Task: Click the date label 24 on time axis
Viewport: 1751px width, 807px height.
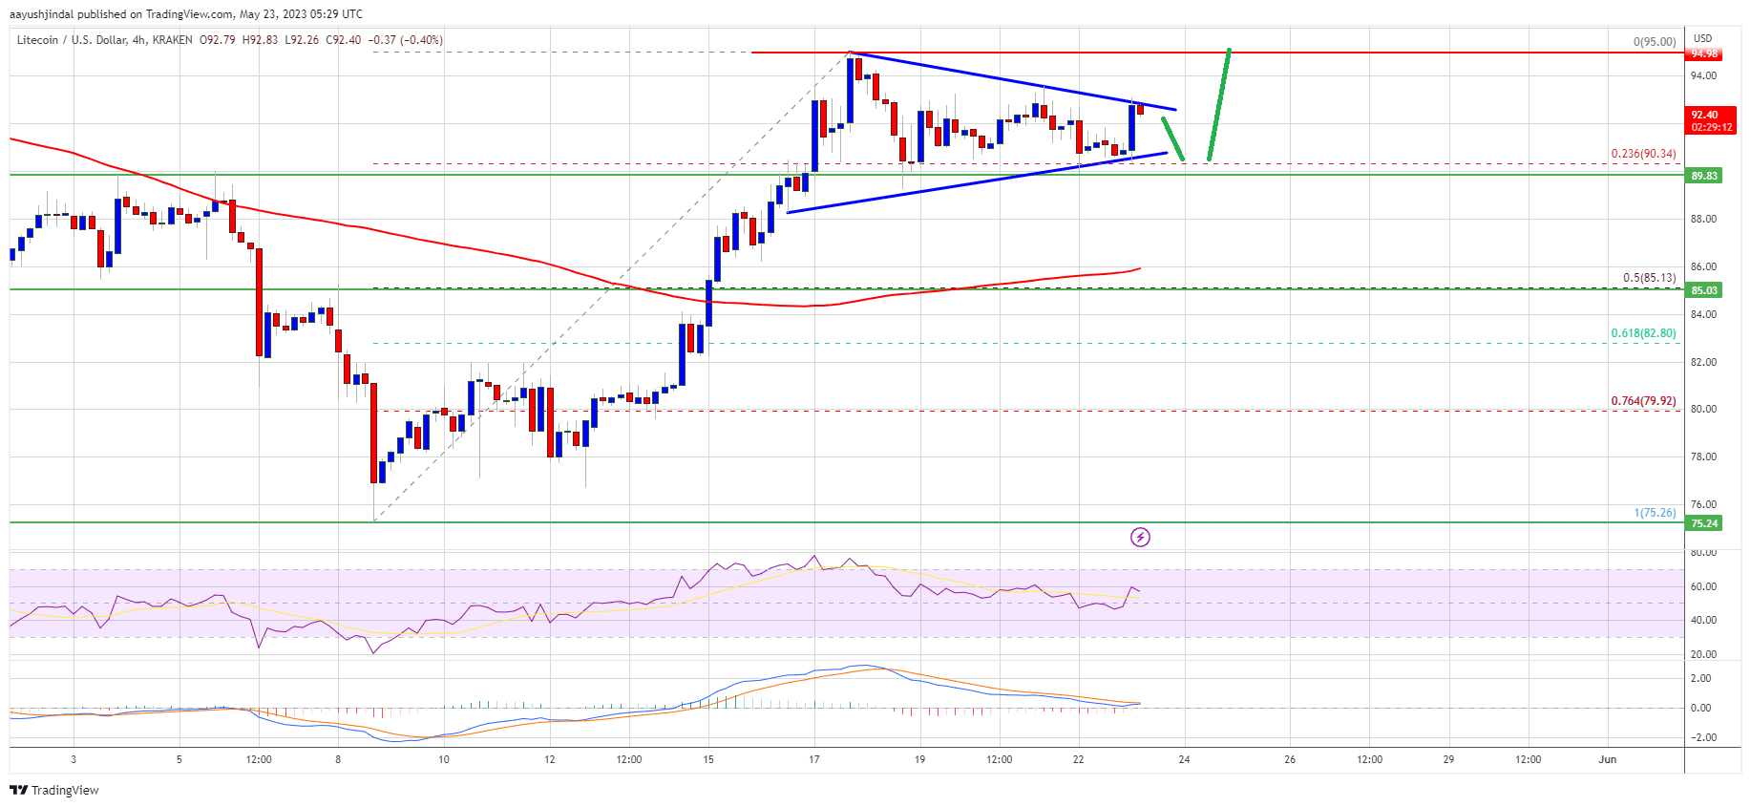Action: [1184, 760]
